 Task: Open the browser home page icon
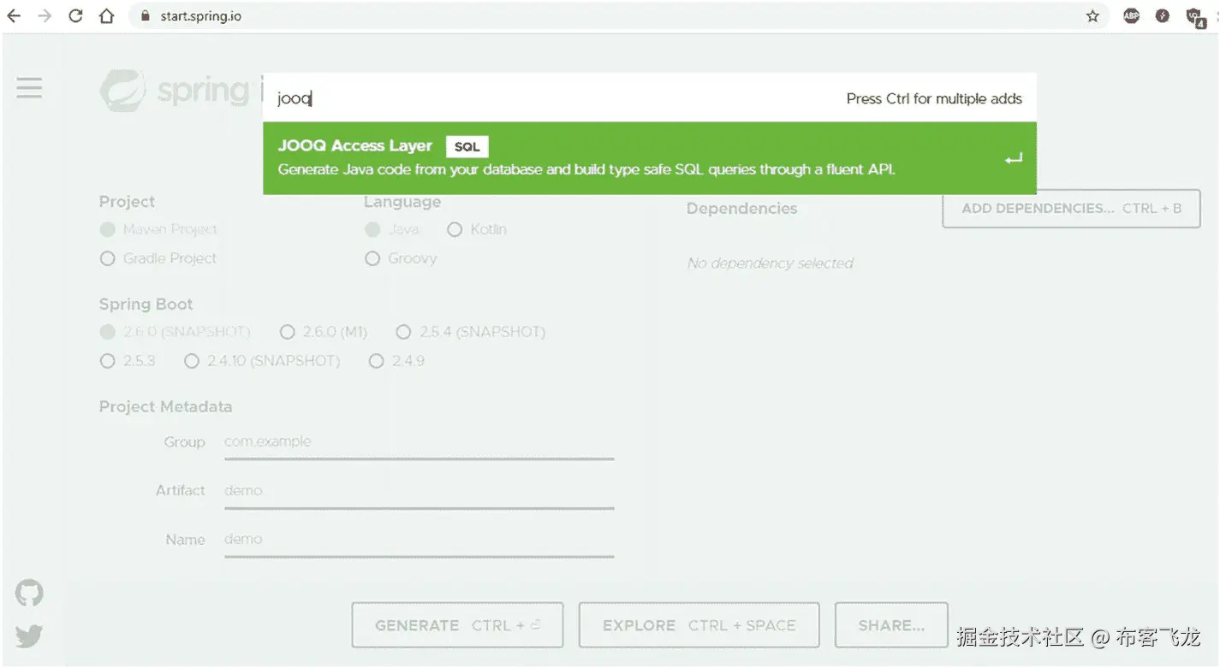point(106,15)
